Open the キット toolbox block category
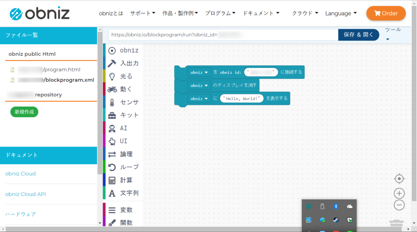Image resolution: width=417 pixels, height=232 pixels. pos(124,115)
